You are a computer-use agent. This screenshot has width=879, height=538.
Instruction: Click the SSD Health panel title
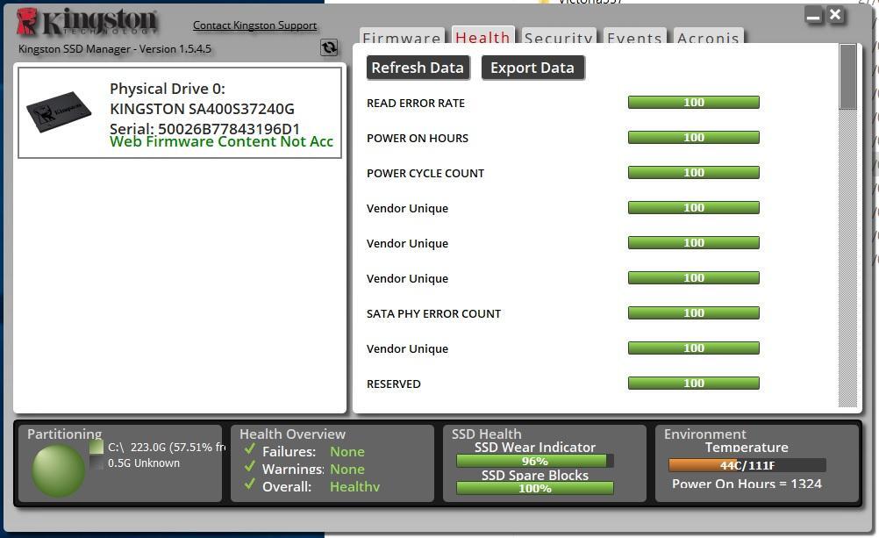pos(486,434)
